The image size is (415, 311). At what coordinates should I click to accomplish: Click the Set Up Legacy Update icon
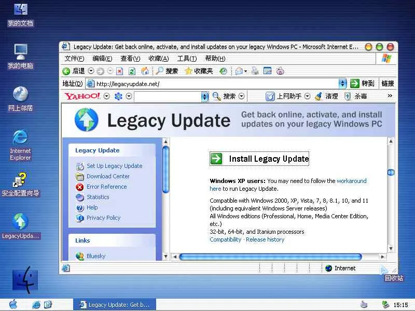pyautogui.click(x=80, y=166)
